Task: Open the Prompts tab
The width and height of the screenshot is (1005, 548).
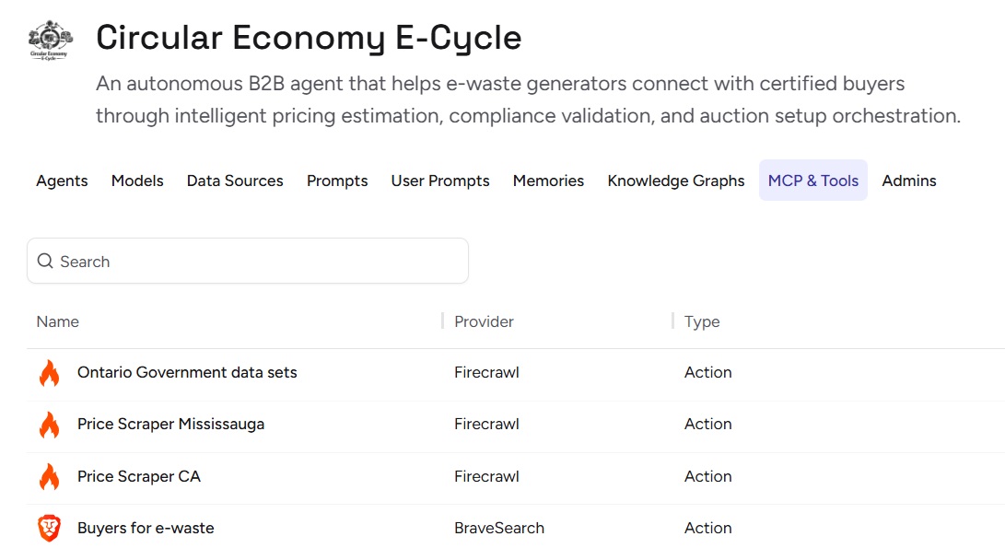Action: pos(337,181)
